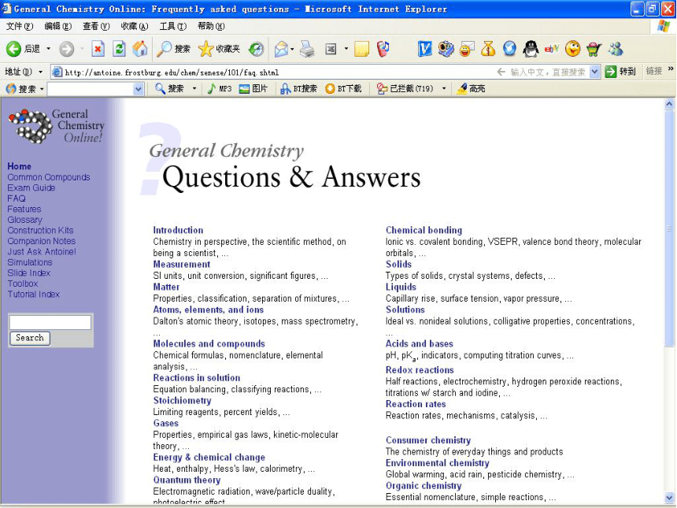Click the camera toolbar icon
The height and width of the screenshot is (508, 677).
446,49
